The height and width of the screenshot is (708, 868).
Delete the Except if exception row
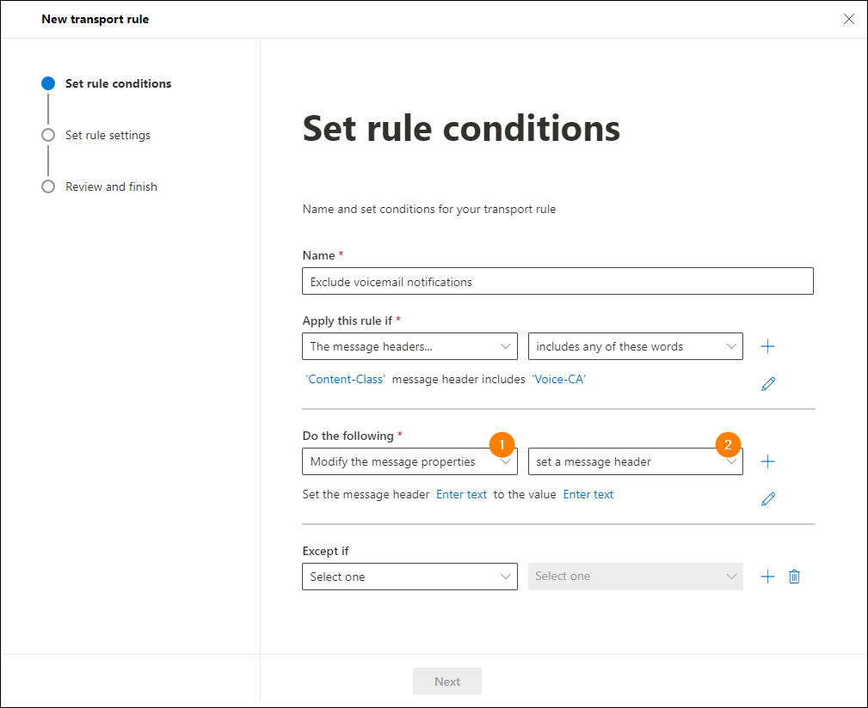click(794, 577)
